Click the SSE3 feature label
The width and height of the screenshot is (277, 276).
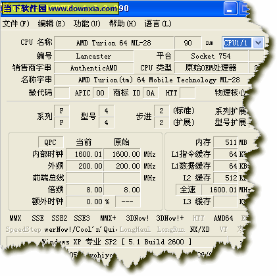click(82, 218)
